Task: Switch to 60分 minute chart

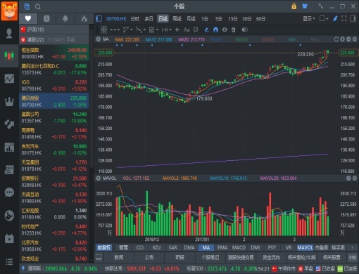Action: [260, 19]
